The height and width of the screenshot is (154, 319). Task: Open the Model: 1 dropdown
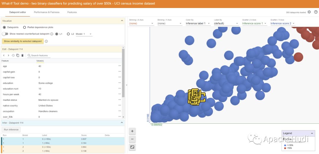coord(84,34)
